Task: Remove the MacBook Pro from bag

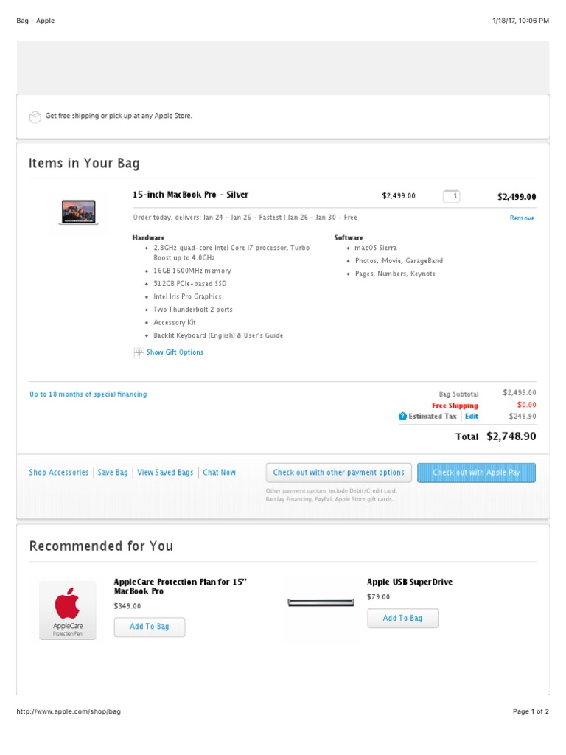Action: click(x=522, y=218)
